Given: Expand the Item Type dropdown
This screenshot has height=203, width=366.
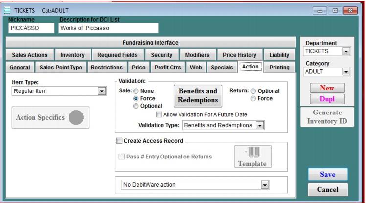Looking at the screenshot, I should coord(102,91).
